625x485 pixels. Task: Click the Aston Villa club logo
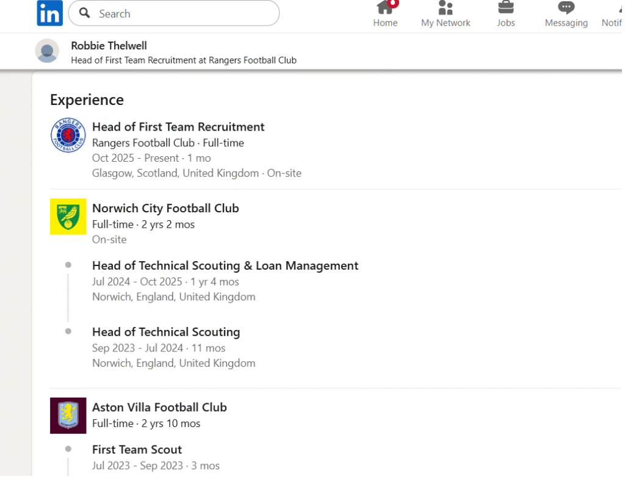coord(68,415)
